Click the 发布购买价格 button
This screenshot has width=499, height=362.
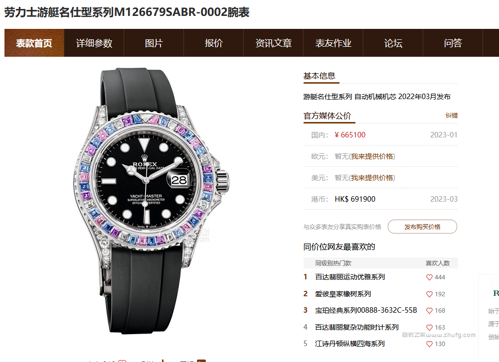[422, 227]
